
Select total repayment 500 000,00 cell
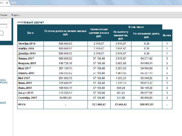[147, 105]
